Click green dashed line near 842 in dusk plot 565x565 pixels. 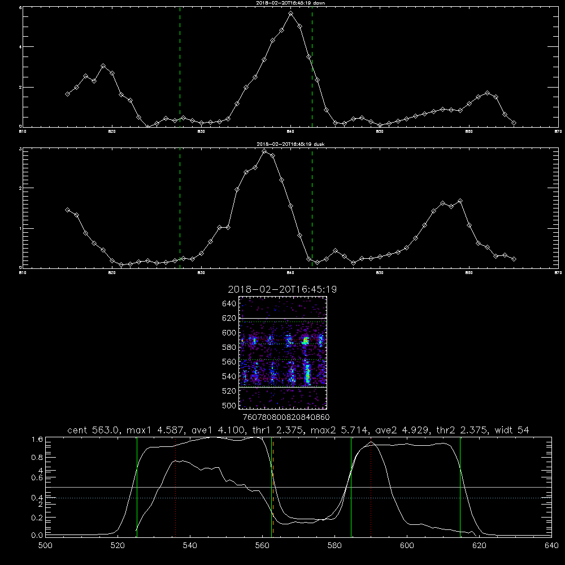click(312, 208)
